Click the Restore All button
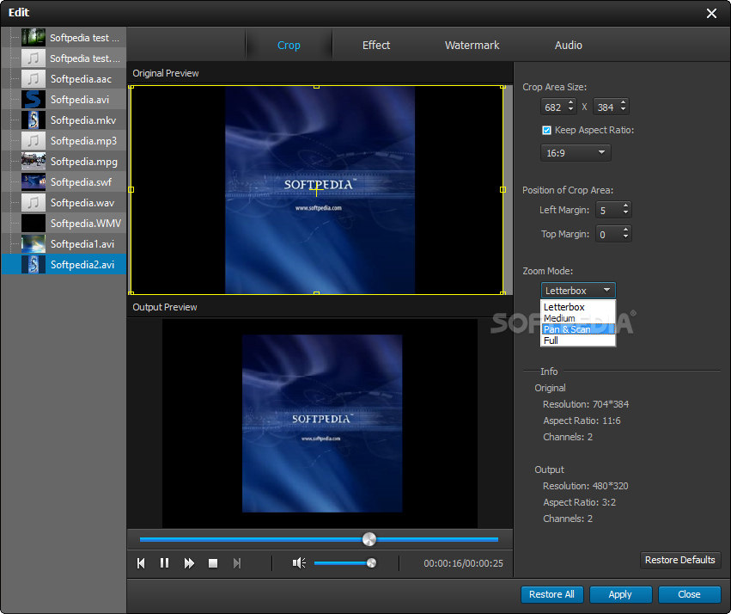This screenshot has height=614, width=731. point(552,594)
